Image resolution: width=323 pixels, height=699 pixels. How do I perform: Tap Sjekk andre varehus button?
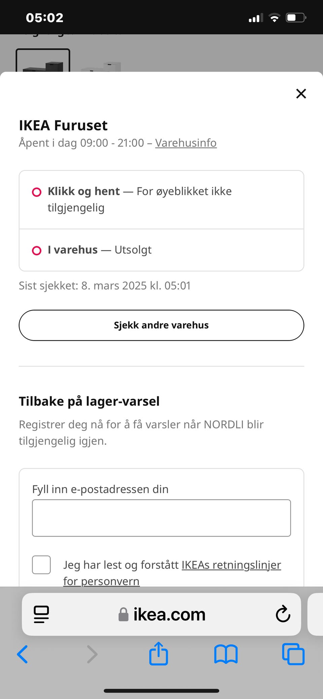coord(161,325)
